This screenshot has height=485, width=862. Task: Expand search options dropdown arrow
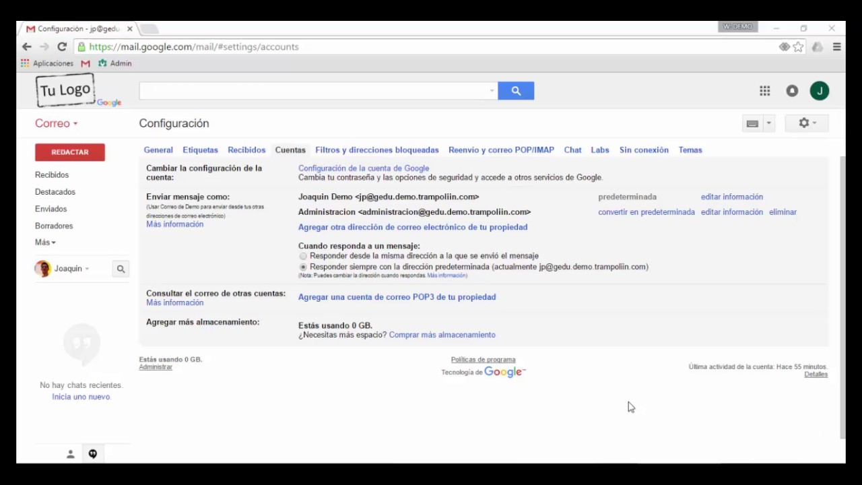[x=492, y=91]
